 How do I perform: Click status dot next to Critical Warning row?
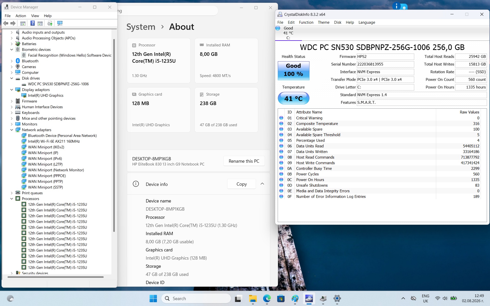click(281, 118)
